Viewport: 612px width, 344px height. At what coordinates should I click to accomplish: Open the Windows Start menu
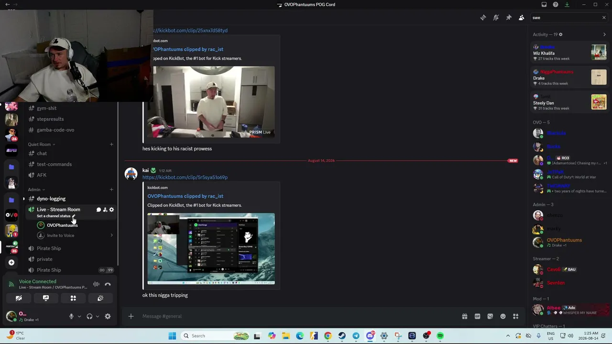[x=172, y=336]
